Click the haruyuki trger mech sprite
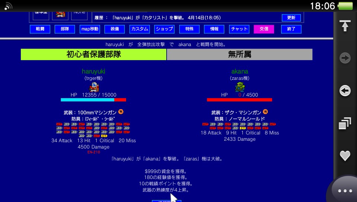Image resolution: width=357 pixels, height=202 pixels. pyautogui.click(x=94, y=87)
